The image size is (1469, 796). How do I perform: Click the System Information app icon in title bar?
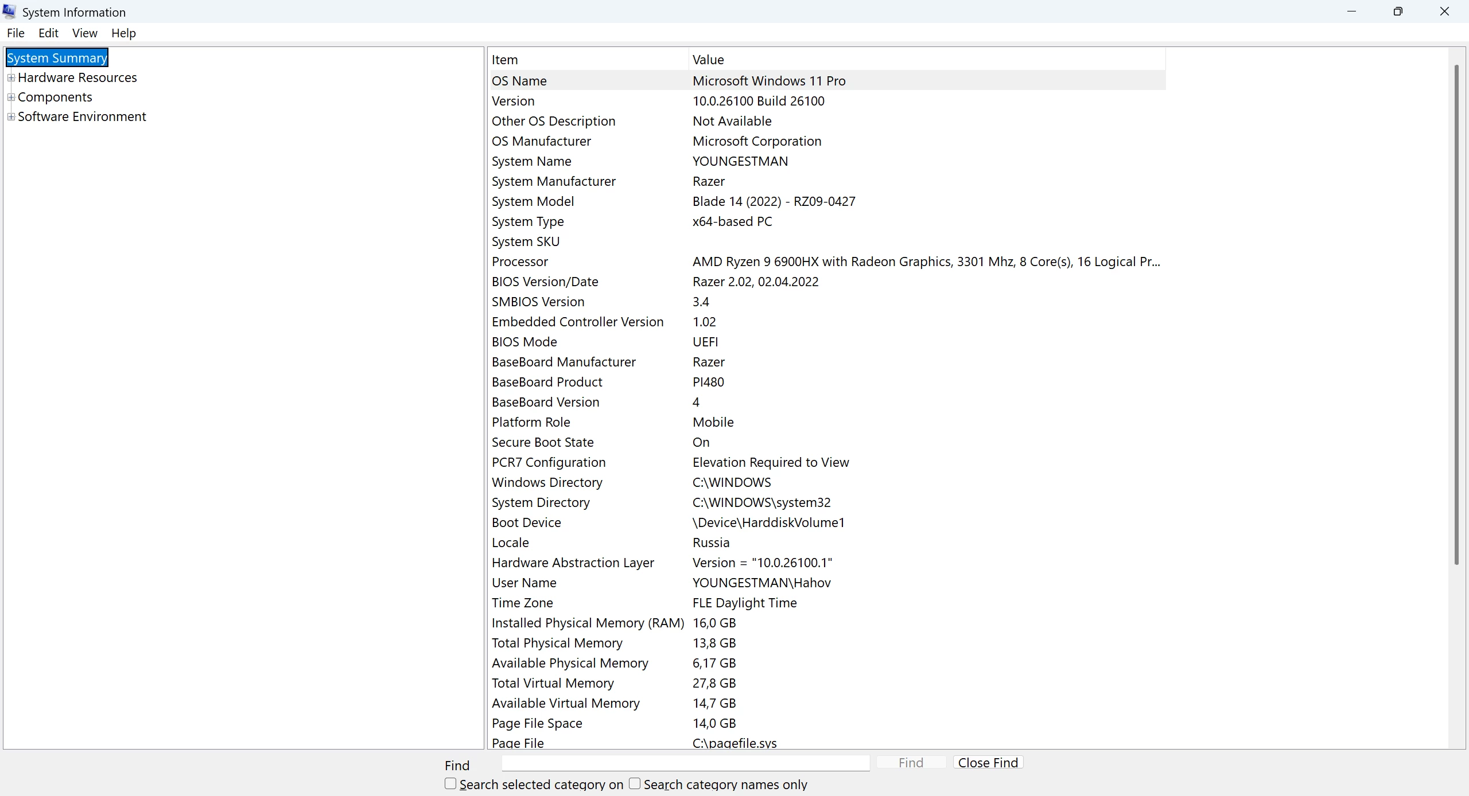[10, 11]
